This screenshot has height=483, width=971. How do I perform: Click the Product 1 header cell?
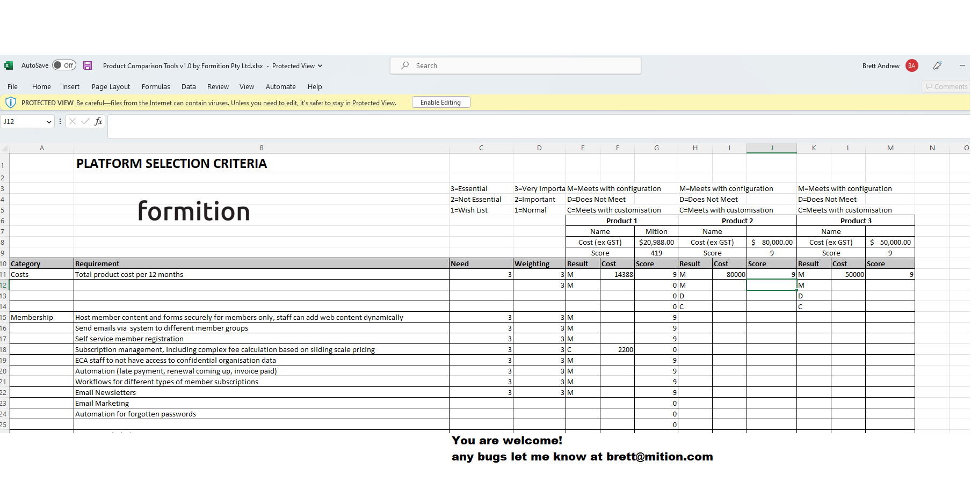tap(622, 221)
